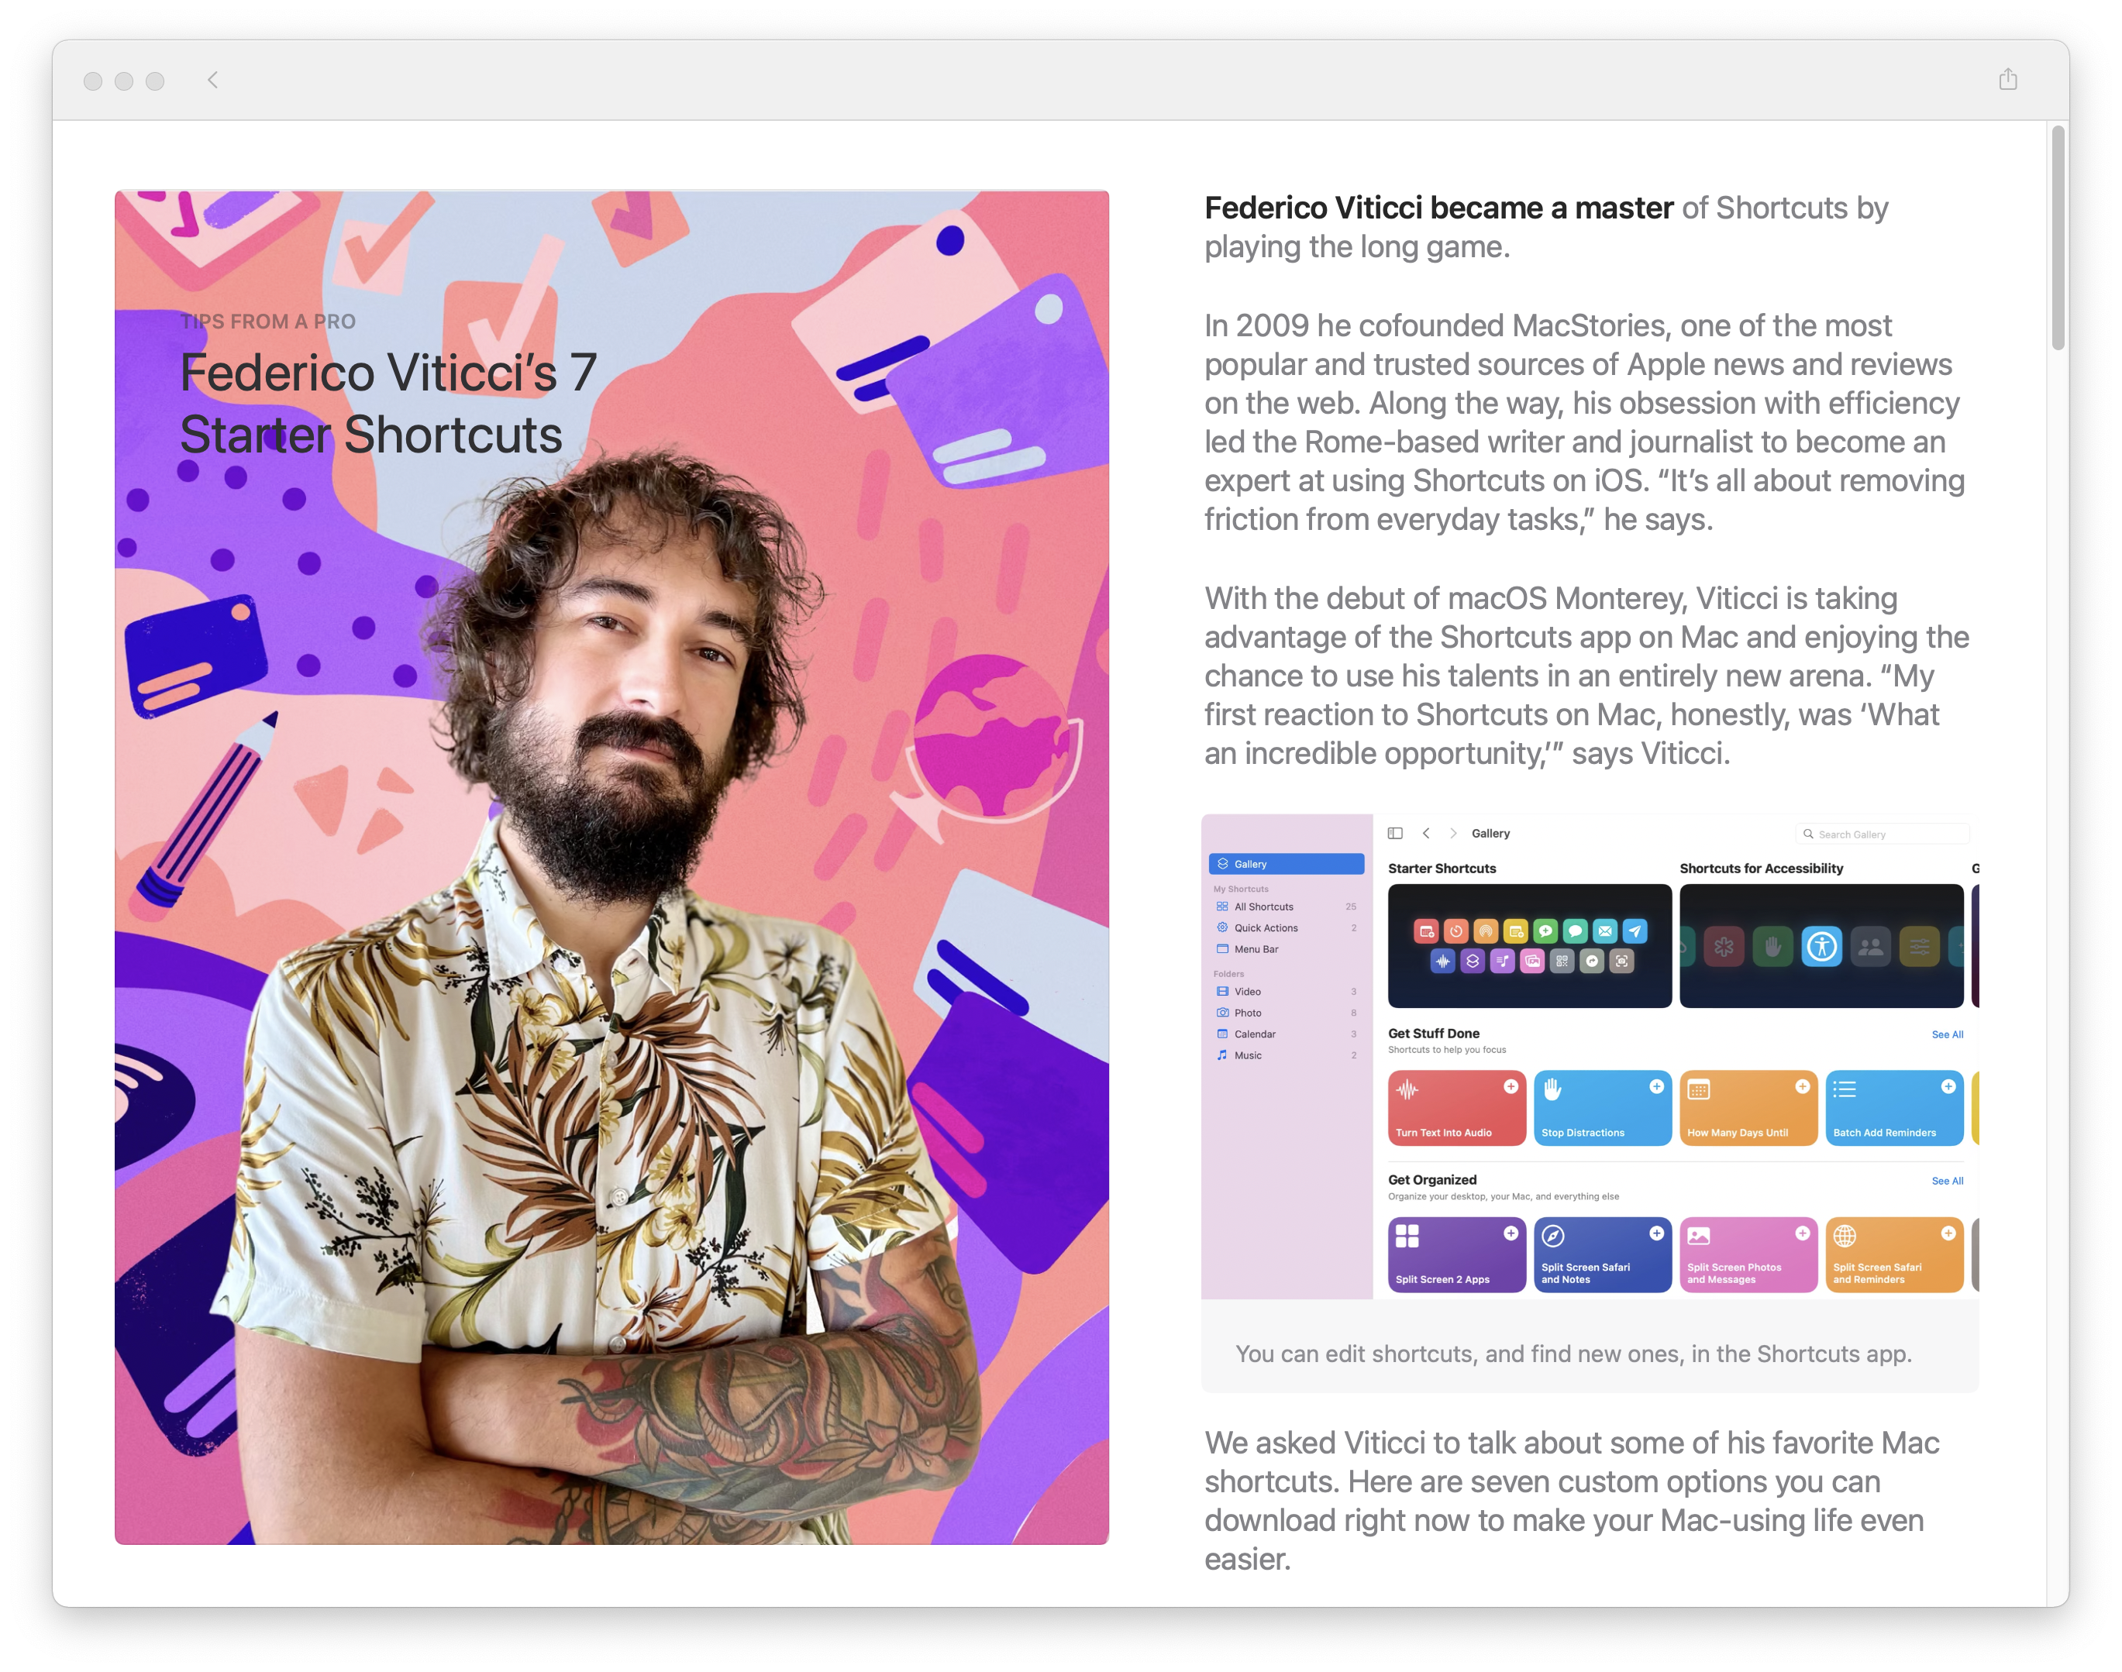2122x1672 pixels.
Task: Add Split Screen Safari and Reminders via plus
Action: coord(1948,1233)
